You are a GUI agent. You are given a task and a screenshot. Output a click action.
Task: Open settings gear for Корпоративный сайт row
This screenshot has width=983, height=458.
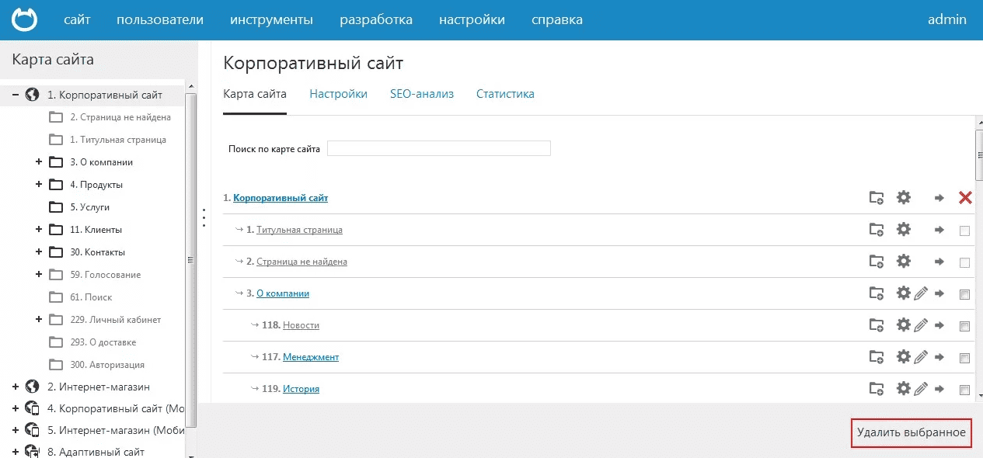tap(904, 197)
